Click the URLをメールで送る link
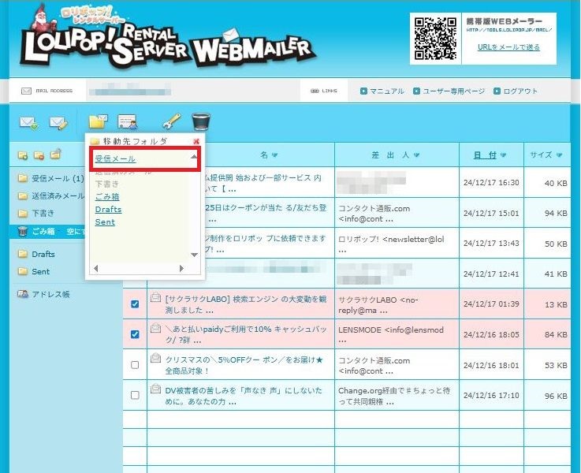 coord(508,47)
